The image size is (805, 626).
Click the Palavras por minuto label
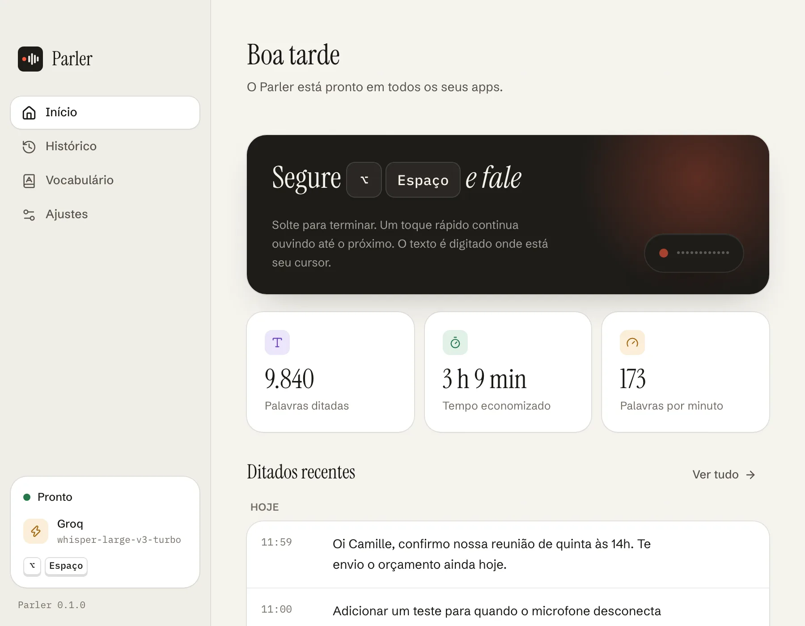click(671, 406)
